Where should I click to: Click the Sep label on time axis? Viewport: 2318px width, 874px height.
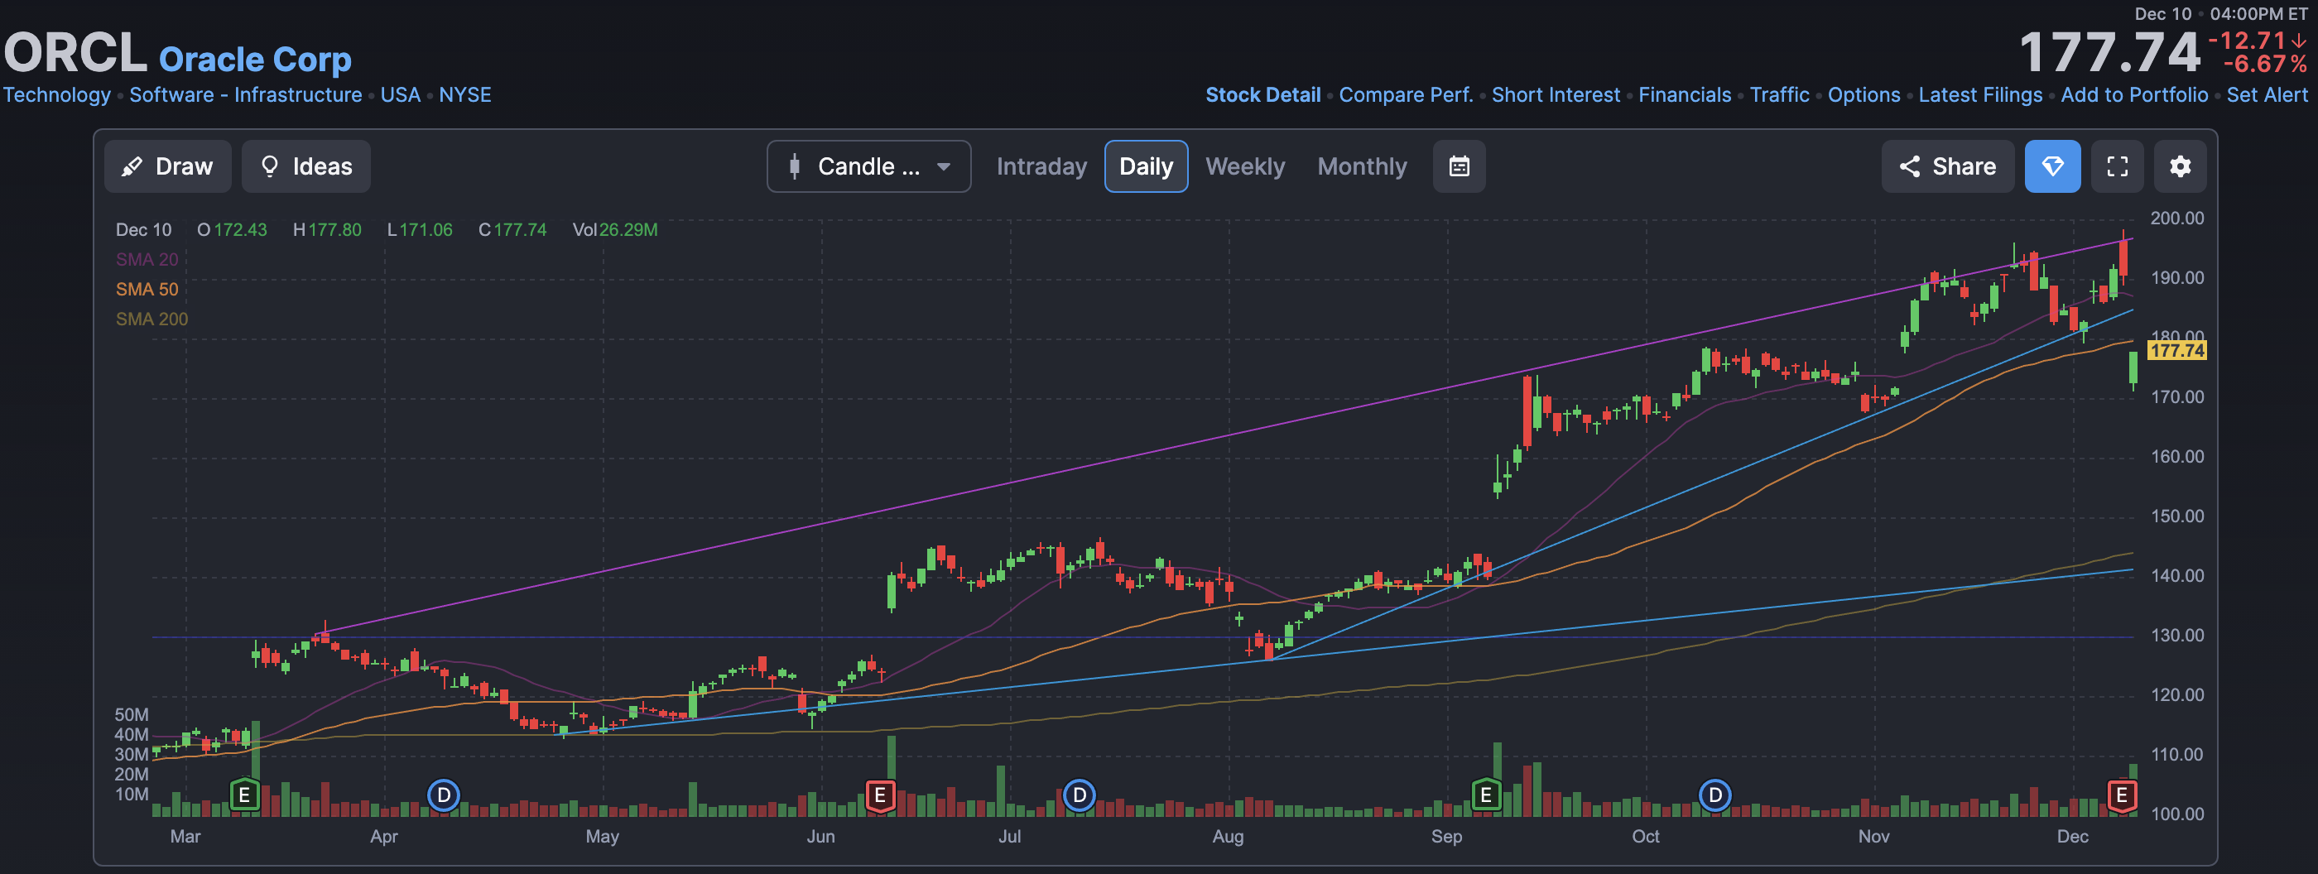1446,836
